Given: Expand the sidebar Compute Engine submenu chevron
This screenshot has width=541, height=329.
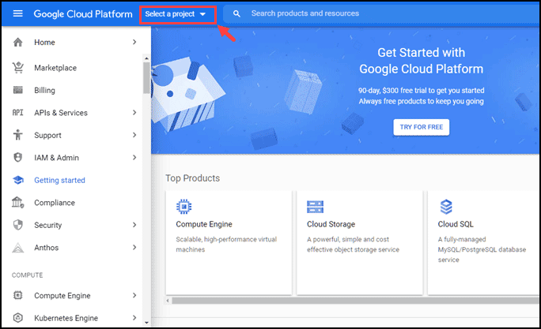Looking at the screenshot, I should pyautogui.click(x=134, y=295).
